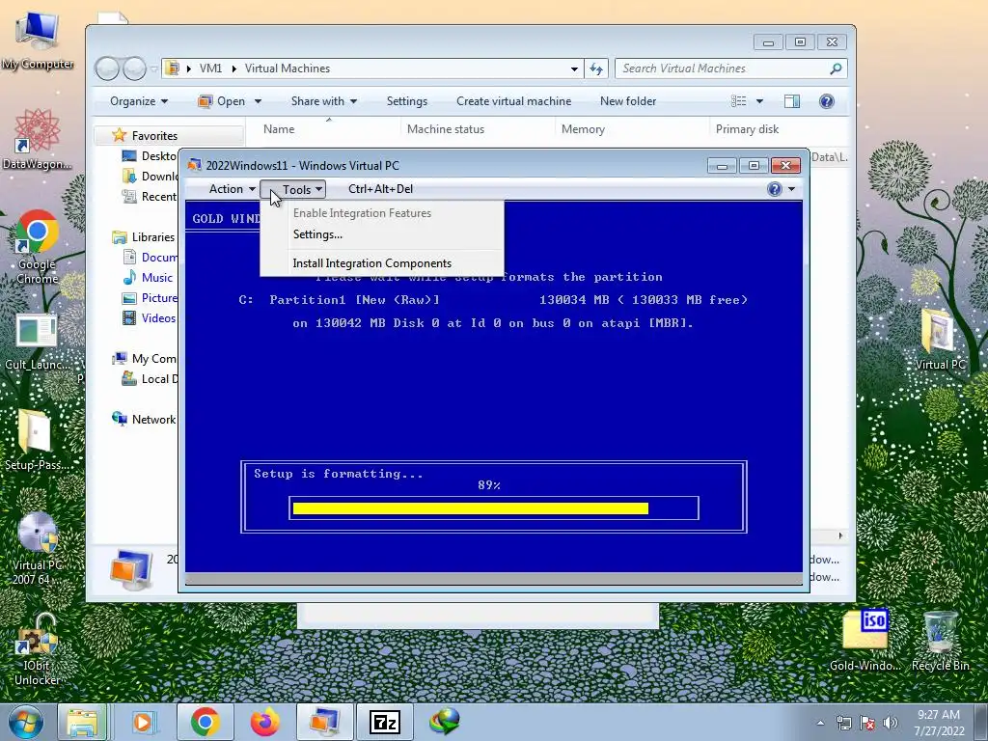This screenshot has width=988, height=741.
Task: Open the Recycle Bin
Action: click(940, 641)
